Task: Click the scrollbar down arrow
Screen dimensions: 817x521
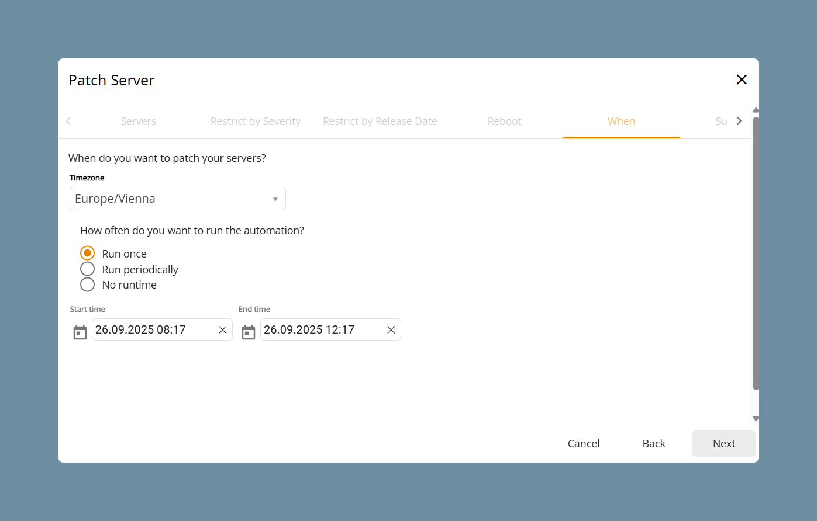Action: point(756,419)
